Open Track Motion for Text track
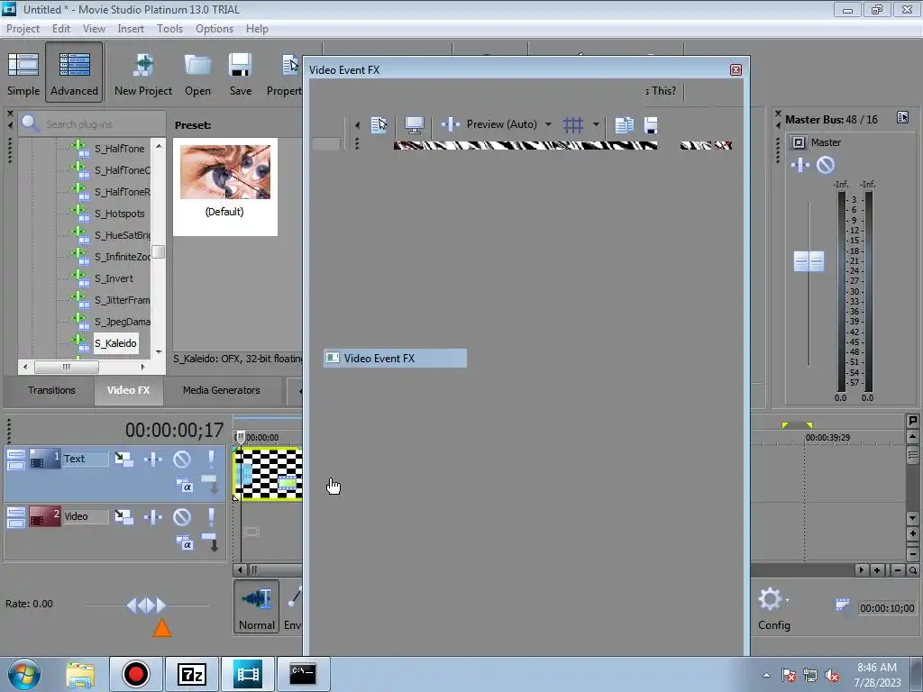The image size is (923, 692). point(123,459)
